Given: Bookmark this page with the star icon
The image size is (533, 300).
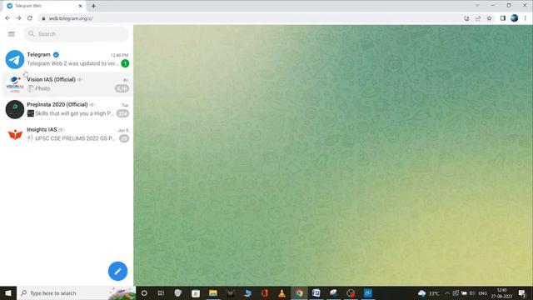Looking at the screenshot, I should tap(489, 18).
